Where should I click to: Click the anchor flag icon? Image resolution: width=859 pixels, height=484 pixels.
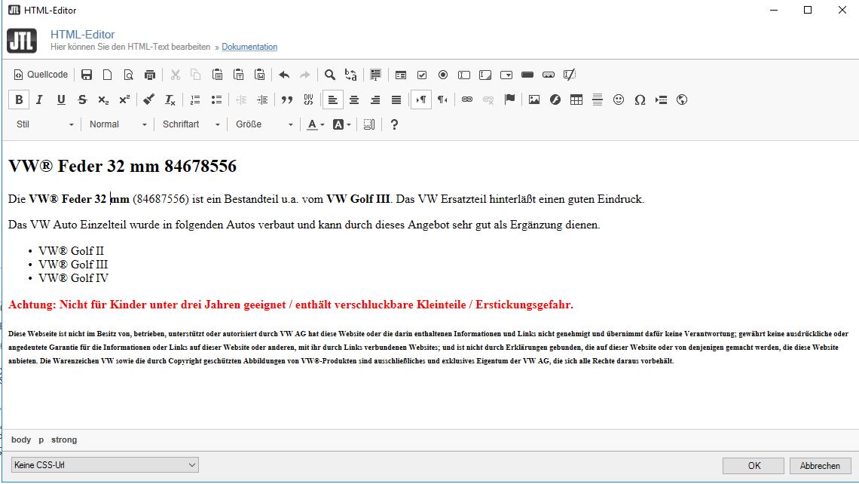click(509, 100)
